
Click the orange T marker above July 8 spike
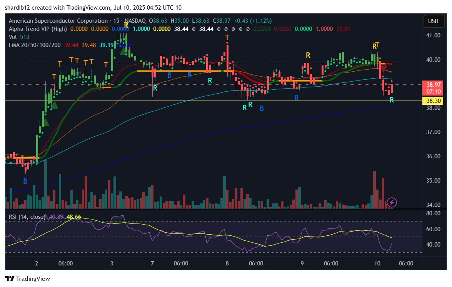227,37
